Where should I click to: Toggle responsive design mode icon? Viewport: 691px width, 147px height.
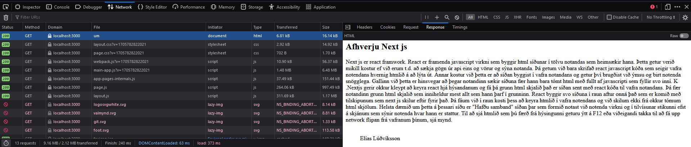coord(668,7)
